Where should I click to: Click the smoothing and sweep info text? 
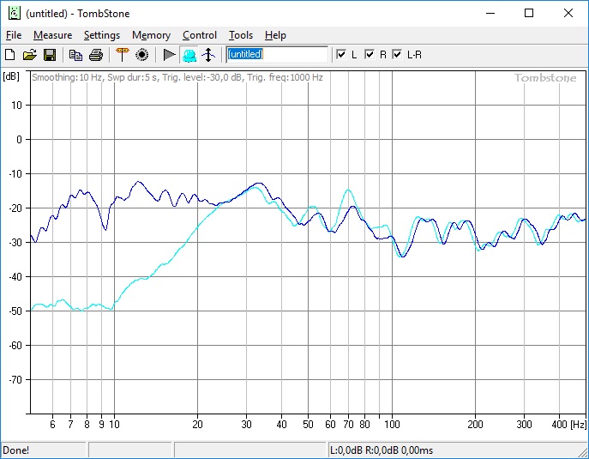coord(177,77)
